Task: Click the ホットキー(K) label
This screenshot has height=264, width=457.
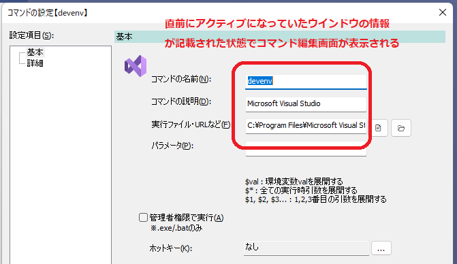Action: pos(170,248)
